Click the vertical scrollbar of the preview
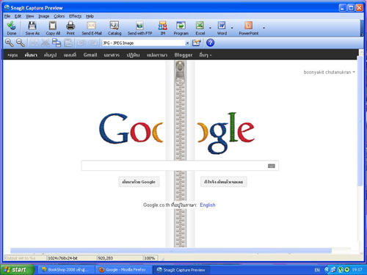 [360, 121]
